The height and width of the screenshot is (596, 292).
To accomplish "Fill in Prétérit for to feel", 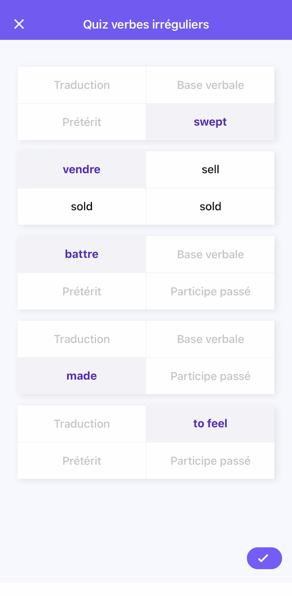I will [x=82, y=461].
